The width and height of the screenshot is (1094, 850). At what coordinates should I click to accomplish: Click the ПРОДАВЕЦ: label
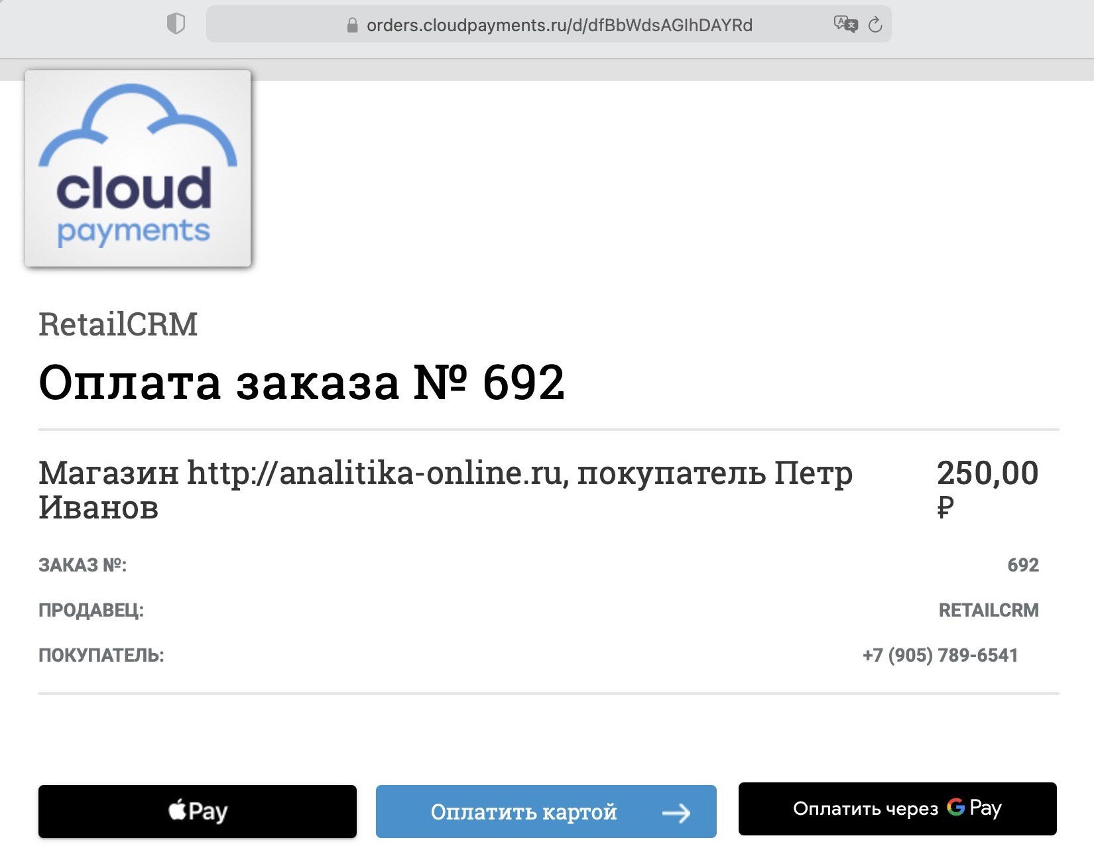pyautogui.click(x=91, y=610)
